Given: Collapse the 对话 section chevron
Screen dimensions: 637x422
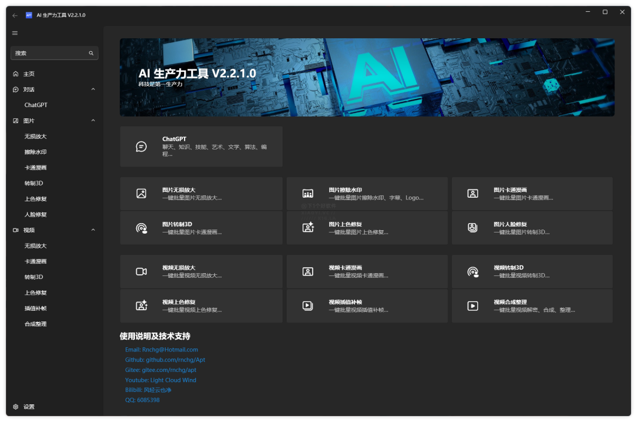Looking at the screenshot, I should 93,89.
